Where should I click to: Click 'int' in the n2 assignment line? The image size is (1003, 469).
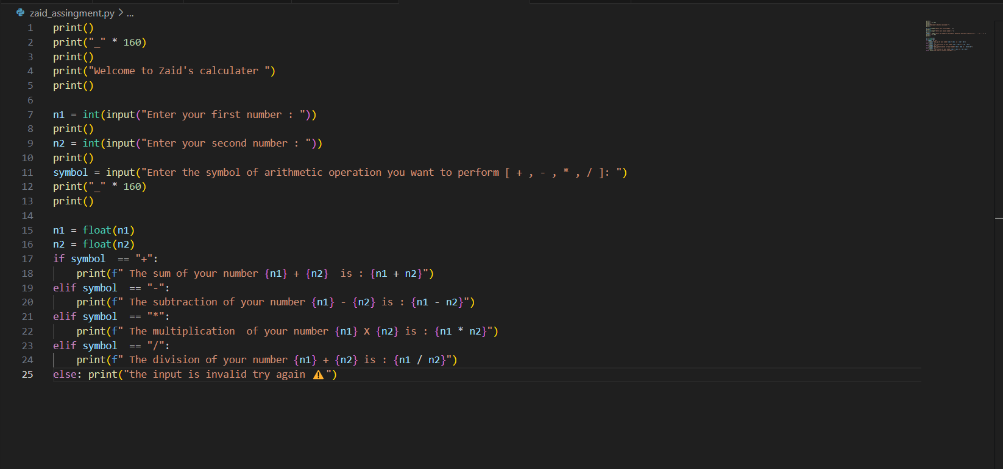pyautogui.click(x=91, y=144)
